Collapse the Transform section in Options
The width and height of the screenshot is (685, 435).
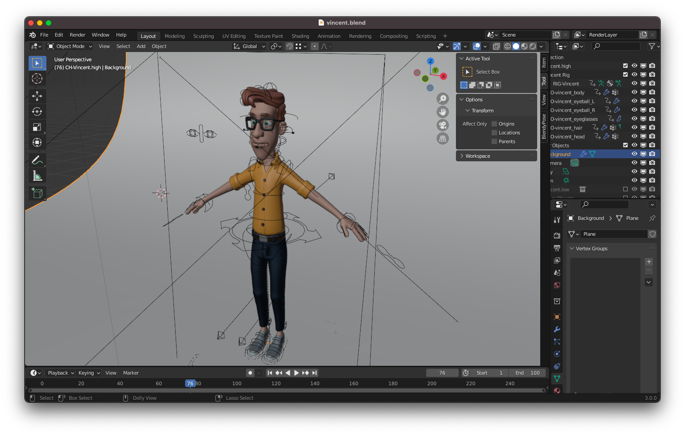(x=468, y=111)
